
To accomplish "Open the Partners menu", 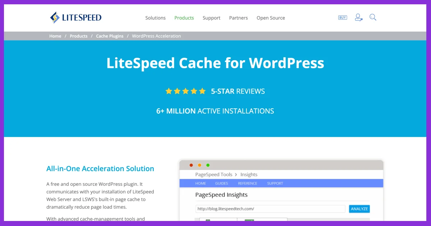I will click(238, 18).
